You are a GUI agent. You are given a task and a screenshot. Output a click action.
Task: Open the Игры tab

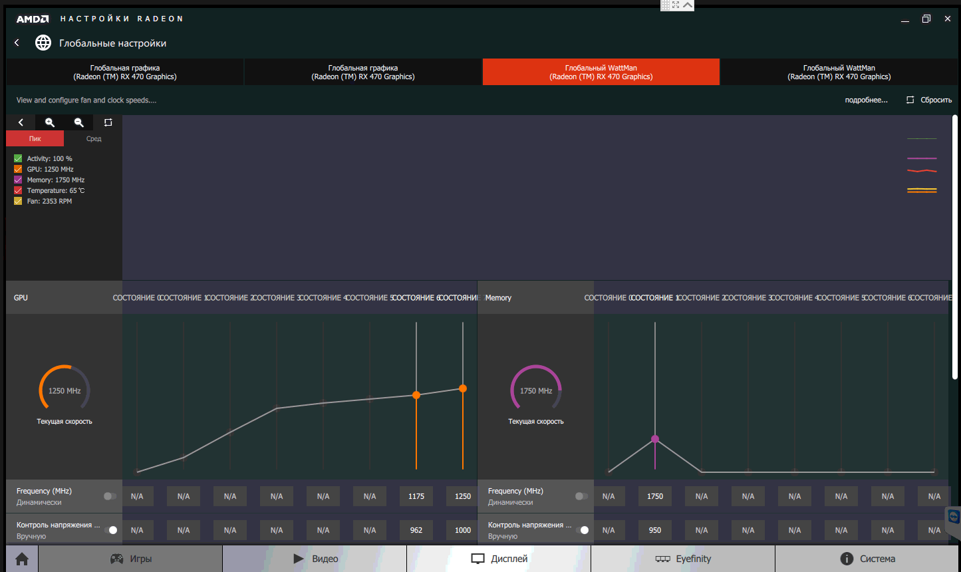pos(130,559)
